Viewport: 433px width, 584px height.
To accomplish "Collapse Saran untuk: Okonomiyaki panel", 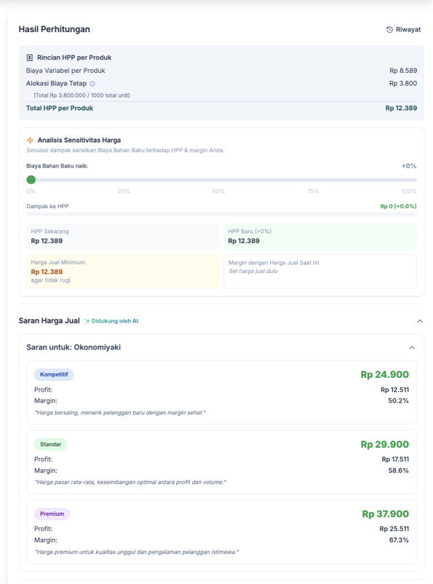I will pyautogui.click(x=412, y=347).
